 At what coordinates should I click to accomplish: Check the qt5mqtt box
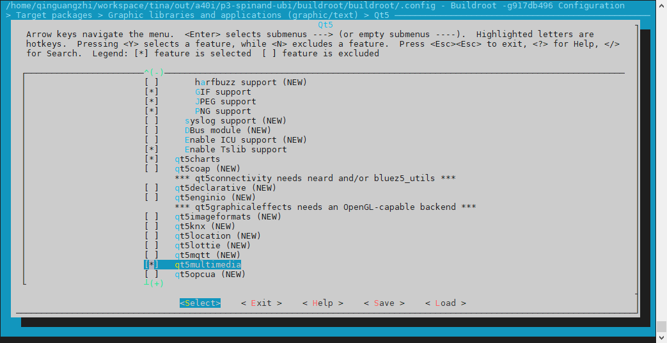click(152, 255)
